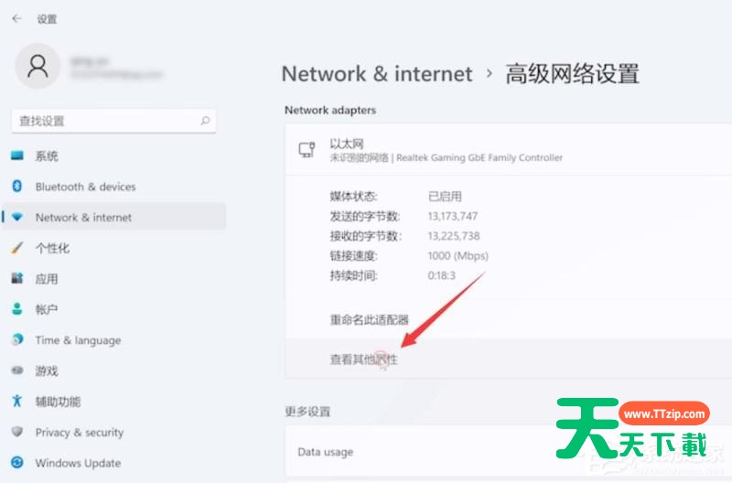The image size is (732, 483).
Task: Click Realtek Gaming GbE Family Controller text
Action: click(x=479, y=157)
